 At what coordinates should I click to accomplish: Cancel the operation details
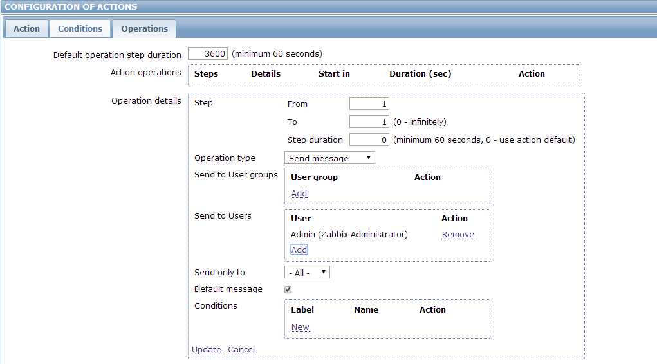pos(241,349)
